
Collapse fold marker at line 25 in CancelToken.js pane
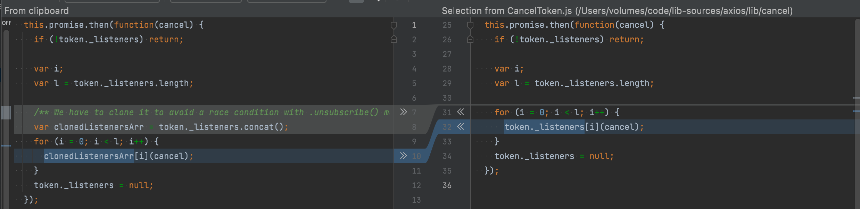470,25
